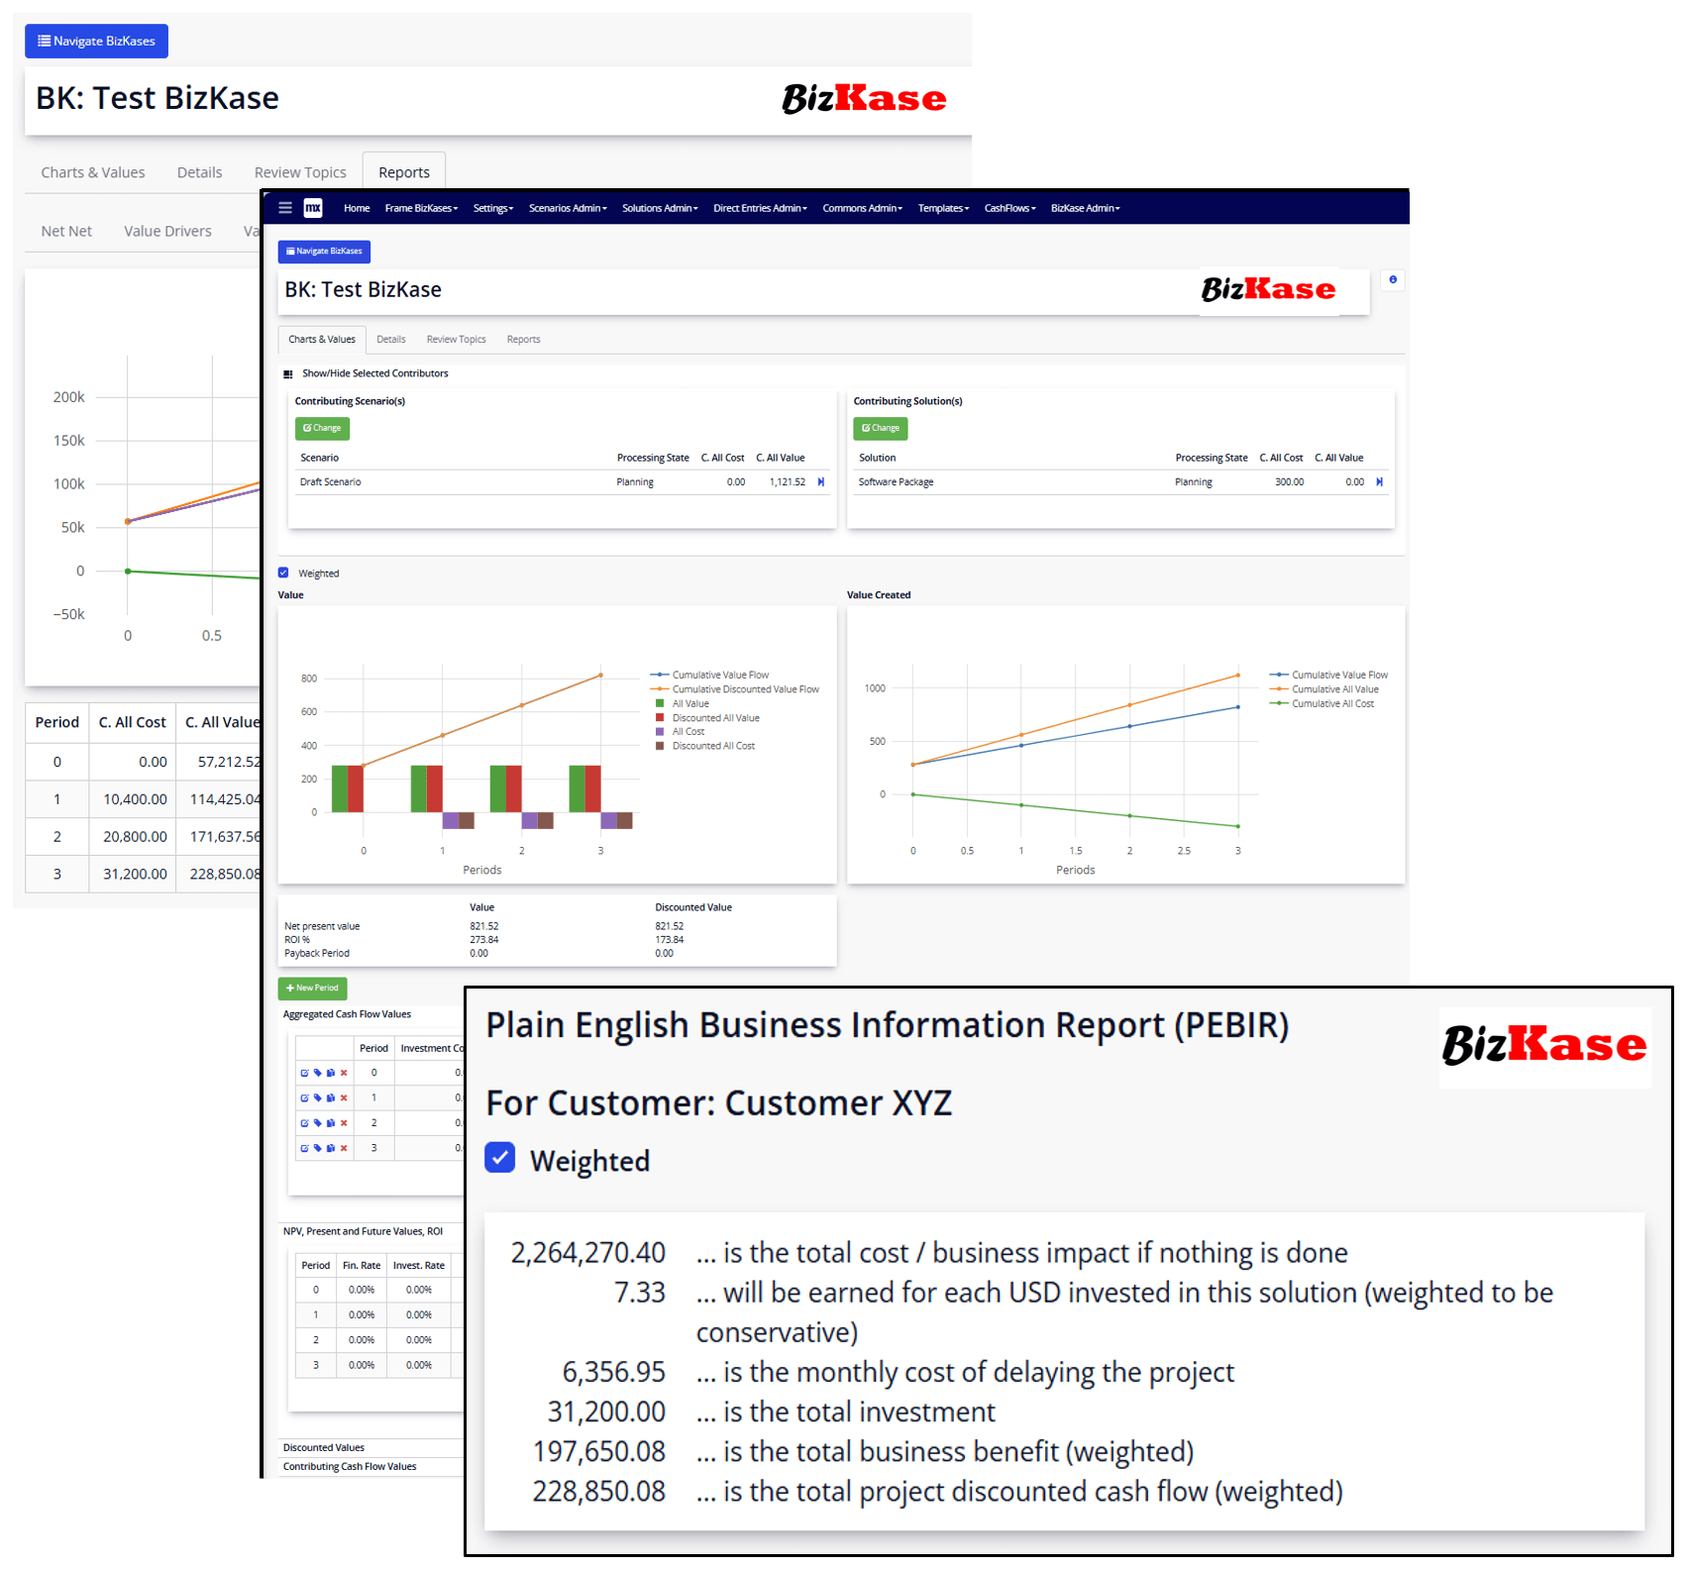Expand the CashFlows dropdown menu
1692x1569 pixels.
pos(1009,208)
